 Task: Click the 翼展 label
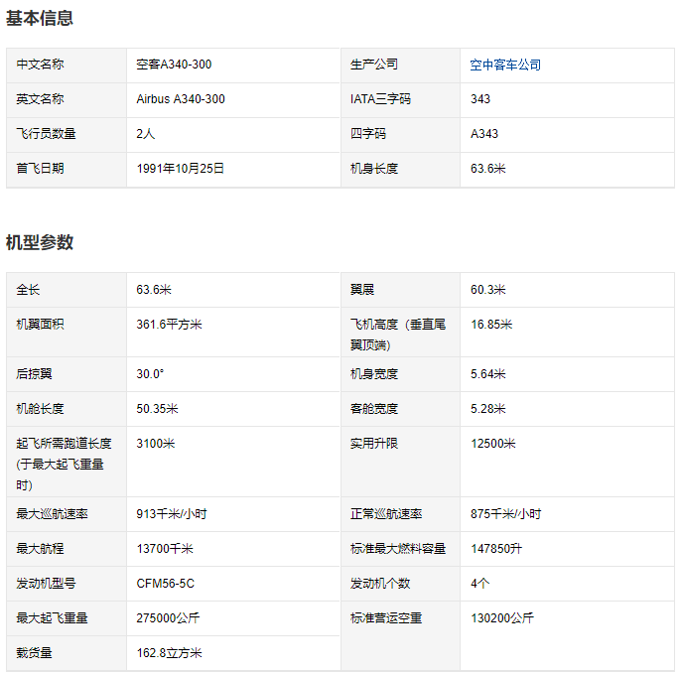pyautogui.click(x=362, y=290)
